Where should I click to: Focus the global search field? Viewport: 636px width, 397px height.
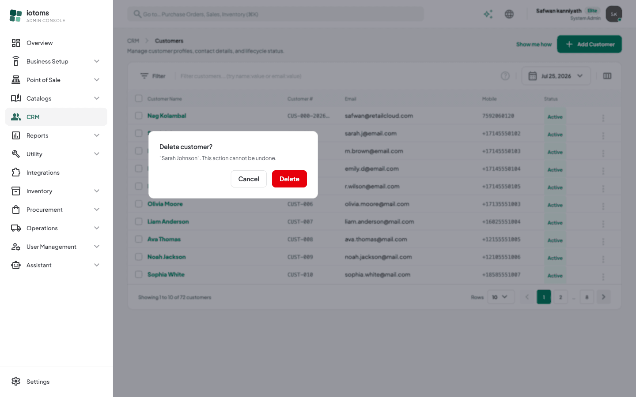pos(276,14)
